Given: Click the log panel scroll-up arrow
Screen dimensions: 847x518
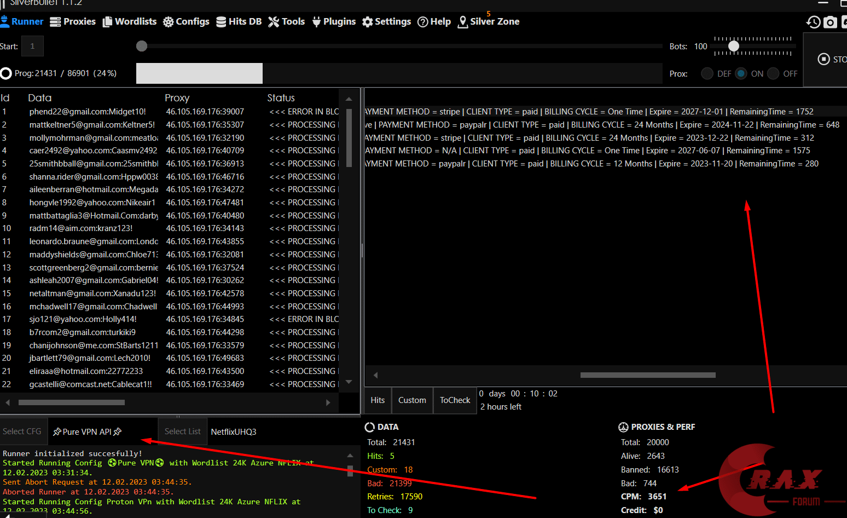Looking at the screenshot, I should [x=350, y=455].
